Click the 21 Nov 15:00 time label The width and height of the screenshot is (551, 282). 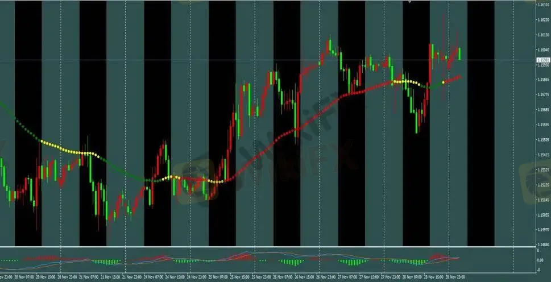pyautogui.click(x=110, y=277)
